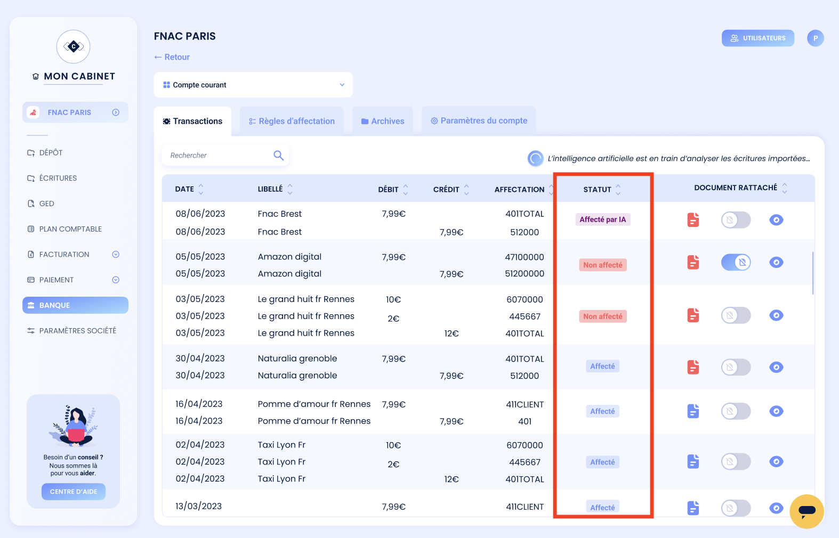This screenshot has width=839, height=538.
Task: Open the red document for Le grand huit
Action: point(693,315)
